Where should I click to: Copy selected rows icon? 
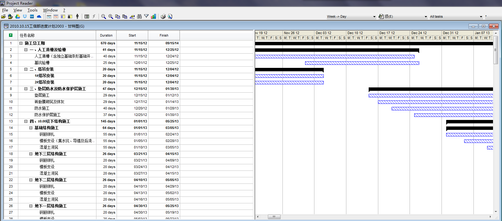[118, 16]
